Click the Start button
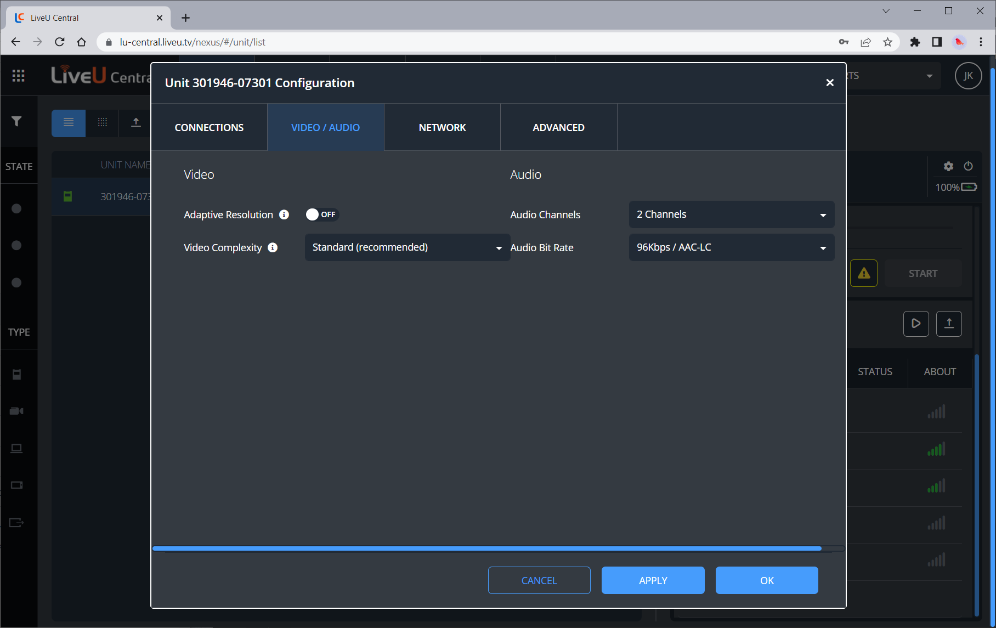996x628 pixels. [x=923, y=273]
